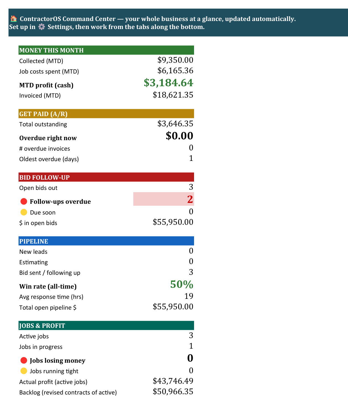Click the # overdue invoices label
Image resolution: width=348 pixels, height=405 pixels.
pyautogui.click(x=45, y=149)
